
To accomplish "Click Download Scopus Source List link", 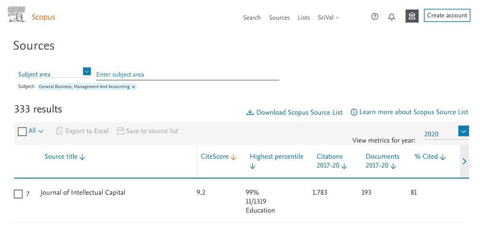I will 299,113.
